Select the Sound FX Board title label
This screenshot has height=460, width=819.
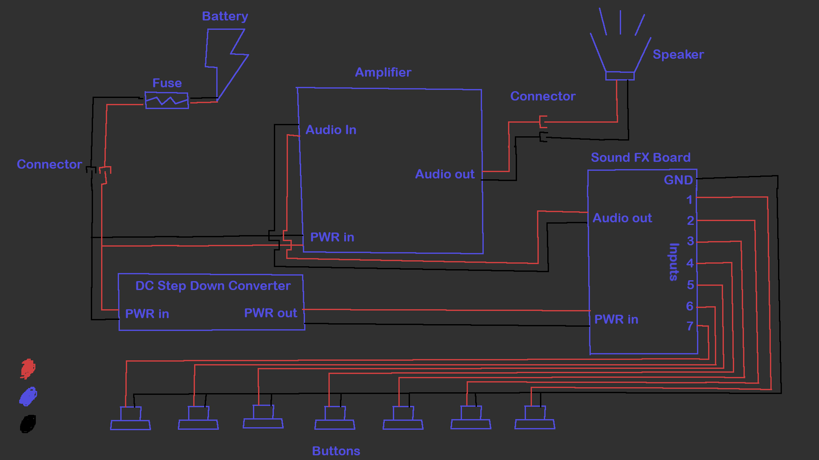pos(641,157)
